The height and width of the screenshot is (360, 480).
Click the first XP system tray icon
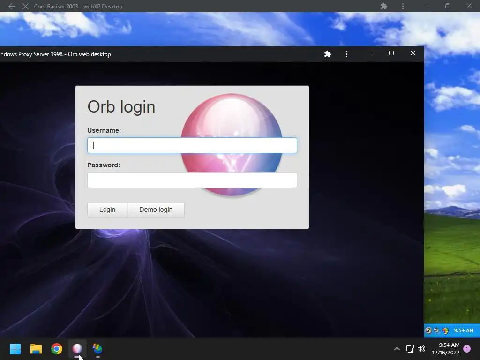[428, 330]
